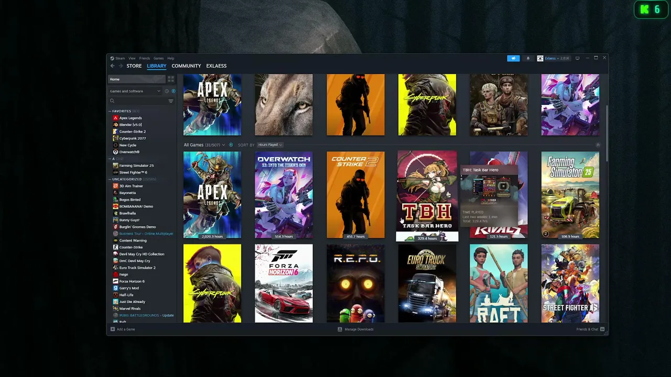Viewport: 671px width, 377px height.
Task: Open the Hours Played sort dropdown
Action: point(270,145)
